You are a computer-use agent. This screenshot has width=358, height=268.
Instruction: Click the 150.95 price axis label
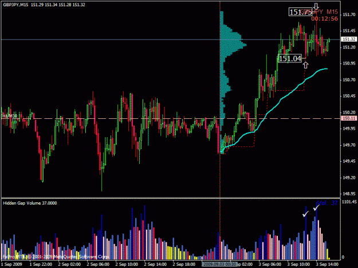point(349,63)
